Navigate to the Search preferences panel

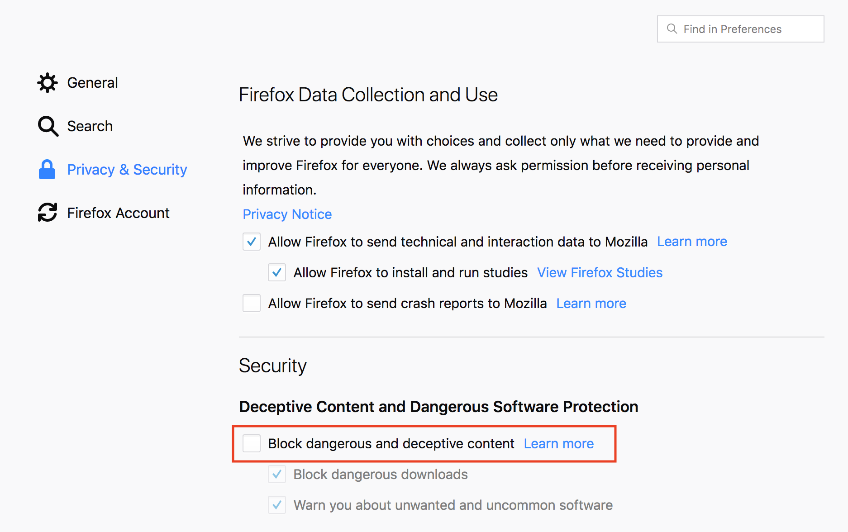[90, 126]
